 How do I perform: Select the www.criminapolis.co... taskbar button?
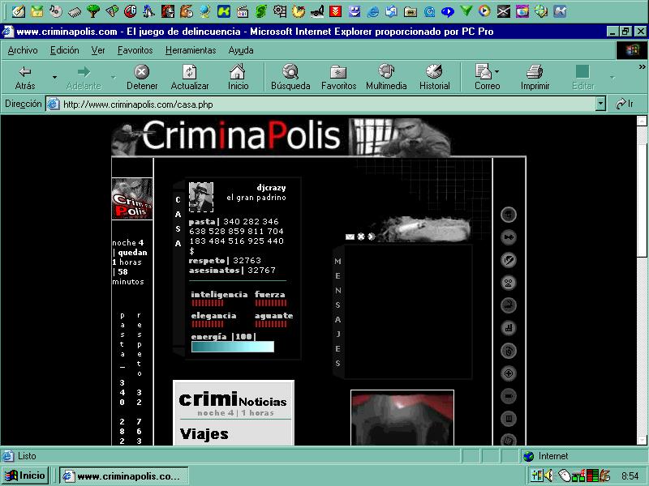click(124, 475)
